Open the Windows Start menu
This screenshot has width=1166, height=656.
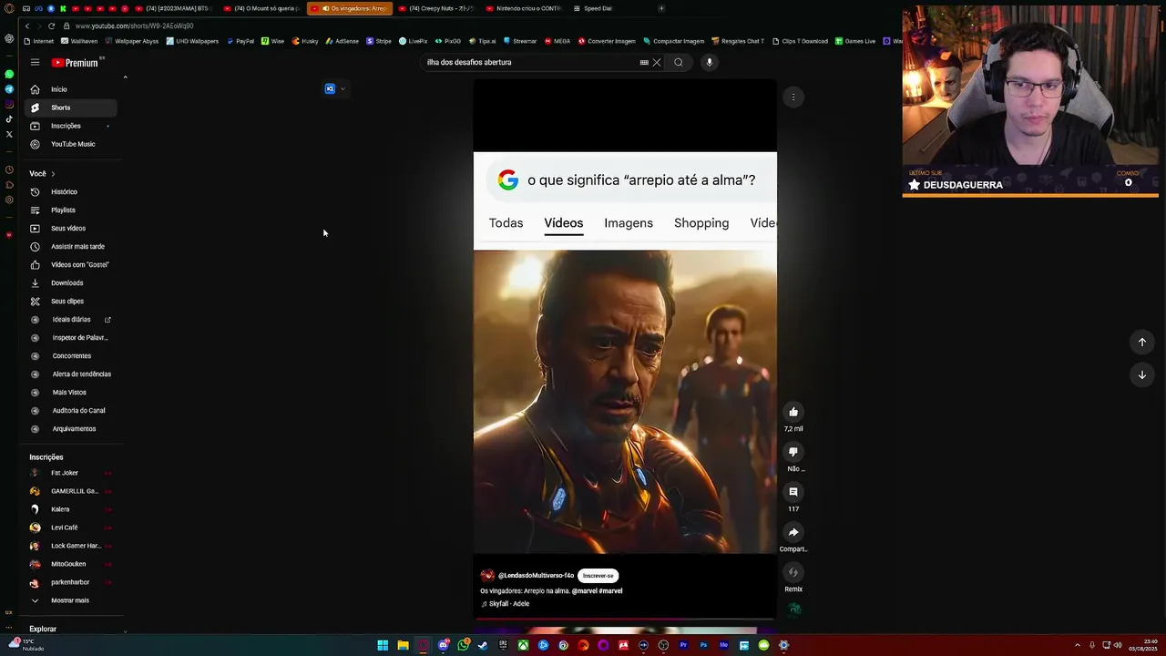coord(383,645)
